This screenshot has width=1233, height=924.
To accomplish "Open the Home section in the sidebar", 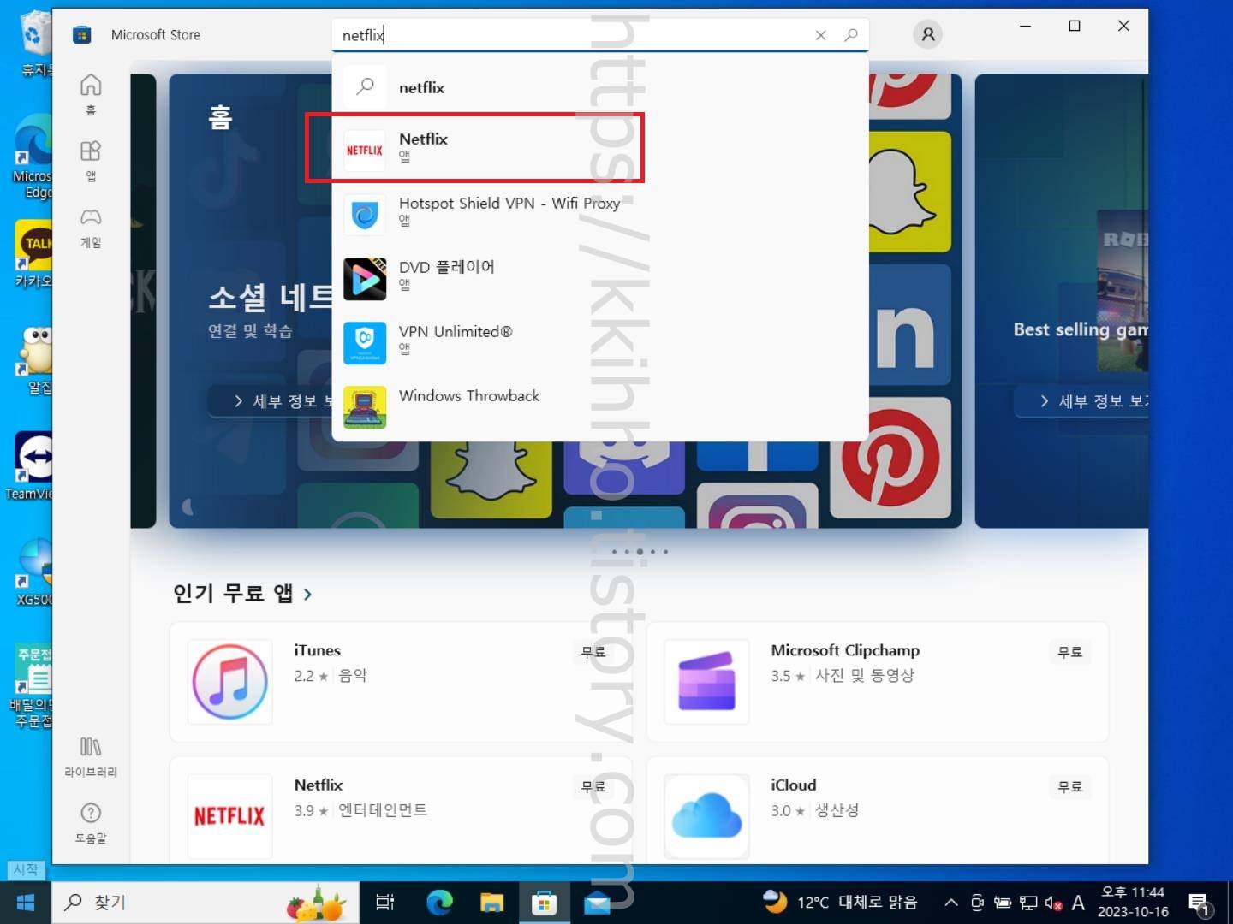I will point(91,94).
